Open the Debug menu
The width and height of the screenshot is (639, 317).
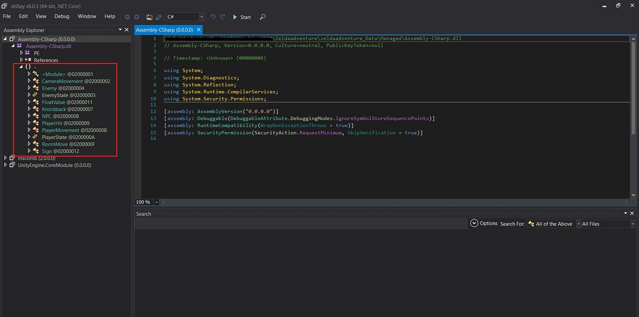point(62,16)
